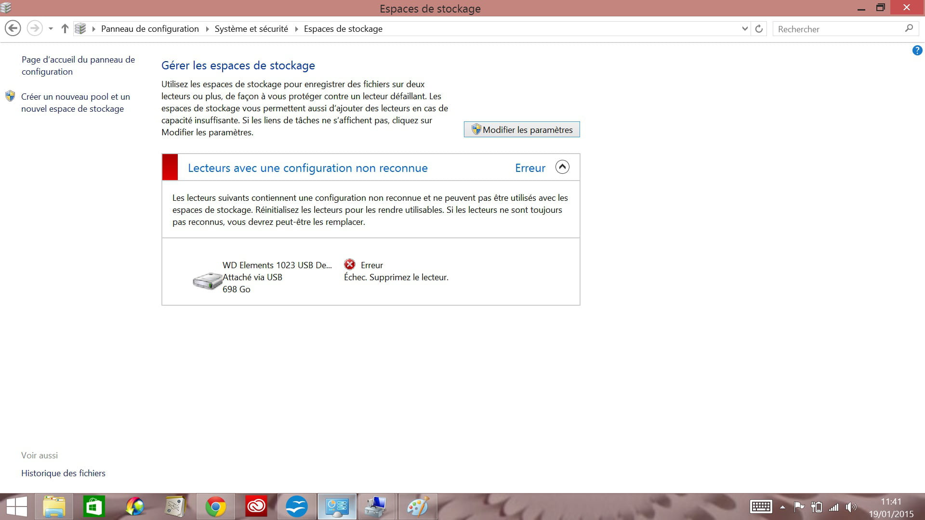Minimize the Espaces de stockage window
The width and height of the screenshot is (925, 520).
(x=861, y=8)
